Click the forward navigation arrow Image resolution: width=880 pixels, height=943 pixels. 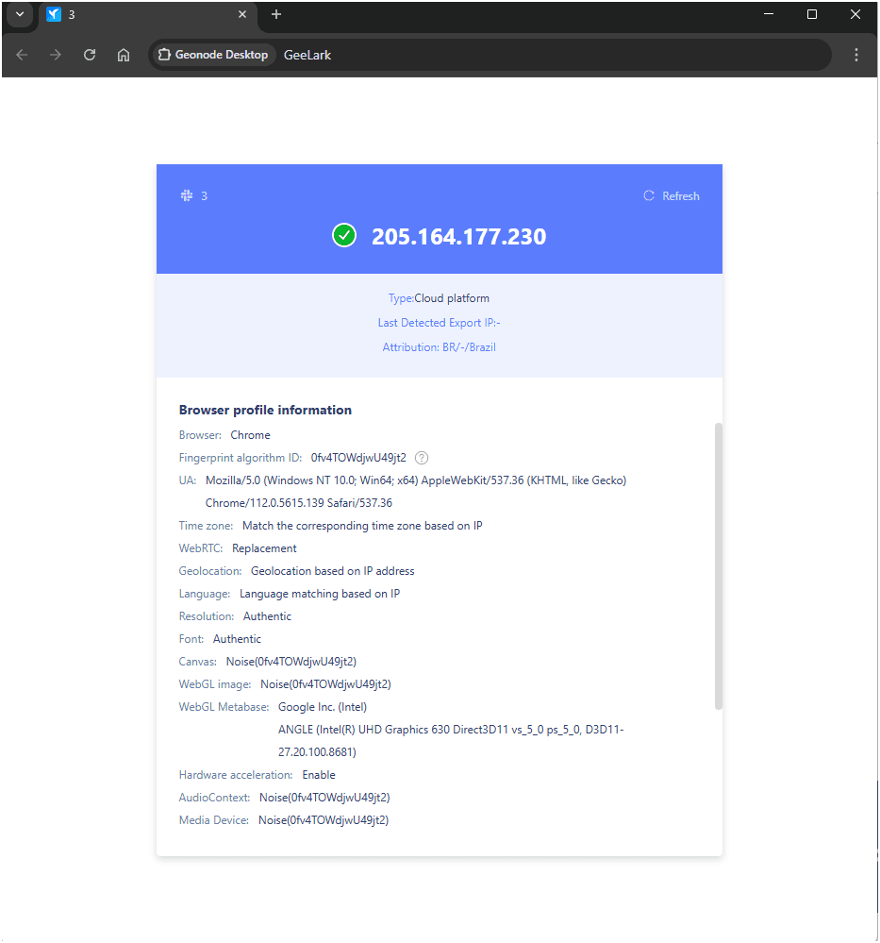(56, 55)
